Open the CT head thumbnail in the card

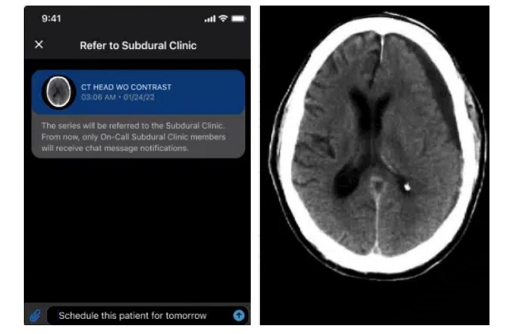[56, 92]
